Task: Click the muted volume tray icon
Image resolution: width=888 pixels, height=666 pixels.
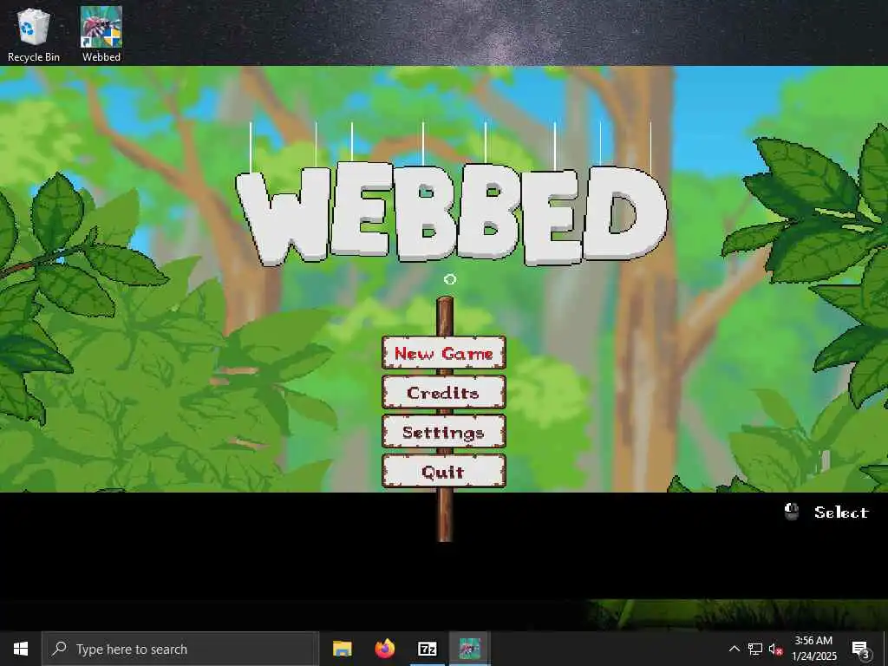Action: 775,649
